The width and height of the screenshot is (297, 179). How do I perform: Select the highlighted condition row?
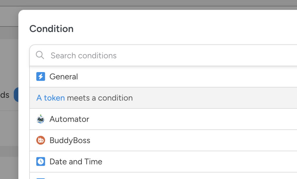click(84, 98)
